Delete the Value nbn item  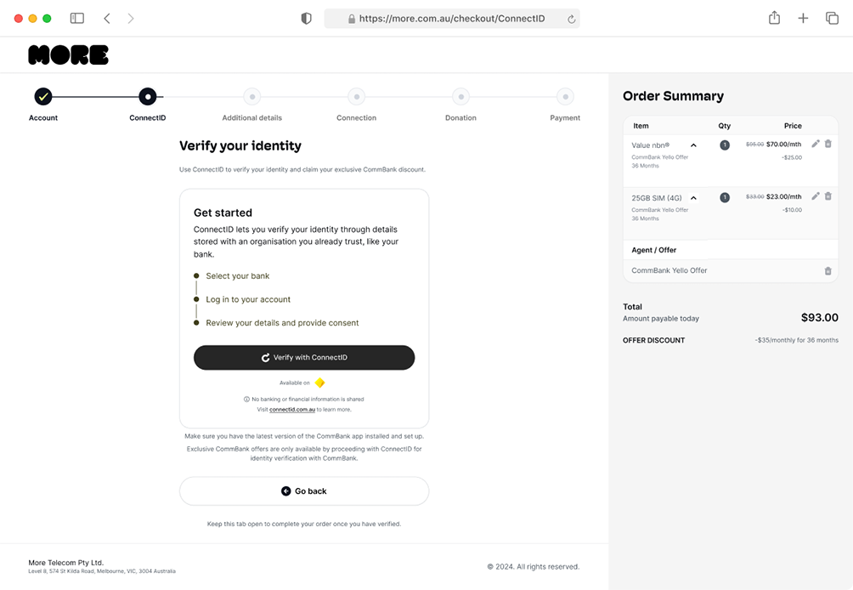[x=828, y=145]
